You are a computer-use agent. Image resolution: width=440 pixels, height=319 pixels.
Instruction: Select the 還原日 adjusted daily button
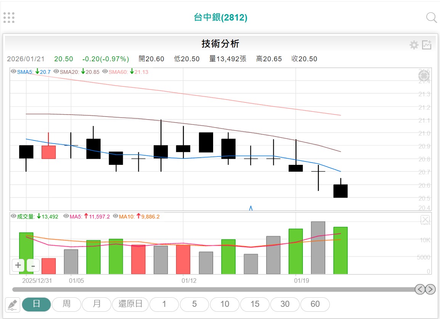pyautogui.click(x=130, y=304)
